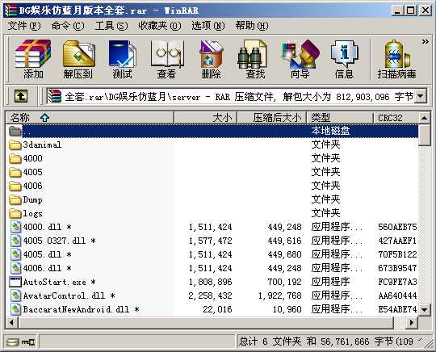The image size is (436, 352).
Task: Click the 添加 (Add) toolbar icon
Action: [33, 59]
